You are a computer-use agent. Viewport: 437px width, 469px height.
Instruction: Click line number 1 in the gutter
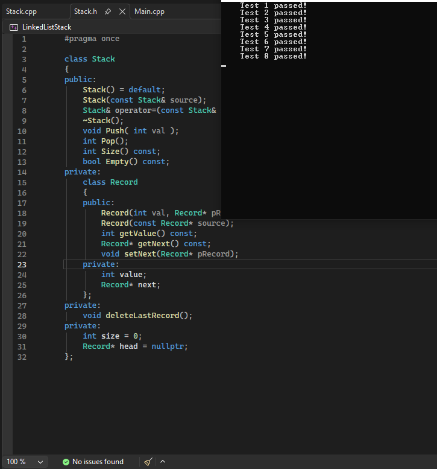(x=24, y=39)
